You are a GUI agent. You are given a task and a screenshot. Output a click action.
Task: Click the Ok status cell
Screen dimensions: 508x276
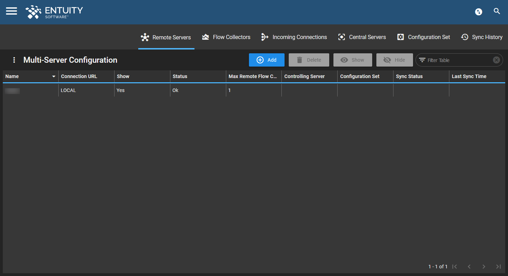[x=198, y=90]
